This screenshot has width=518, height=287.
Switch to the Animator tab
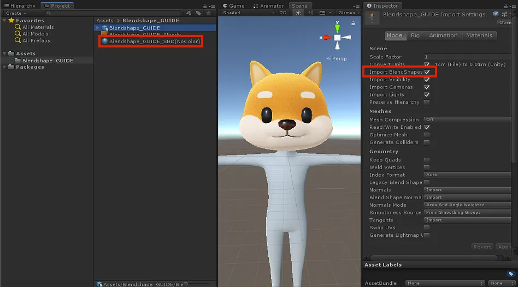[269, 6]
